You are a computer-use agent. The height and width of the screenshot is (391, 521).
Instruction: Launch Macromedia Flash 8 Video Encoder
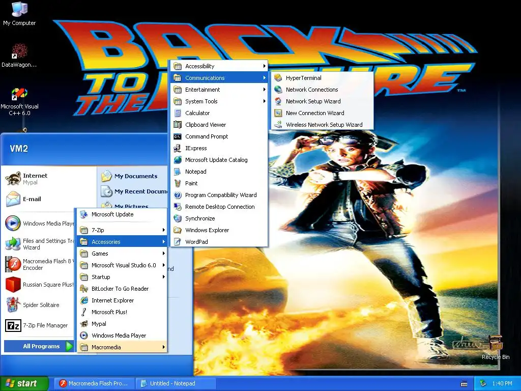coord(39,264)
